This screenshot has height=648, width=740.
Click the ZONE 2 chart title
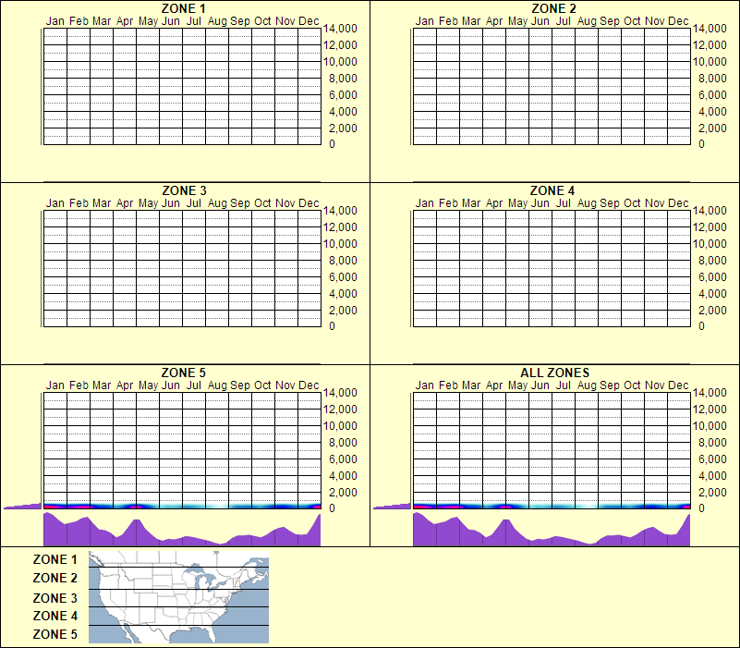coord(555,8)
